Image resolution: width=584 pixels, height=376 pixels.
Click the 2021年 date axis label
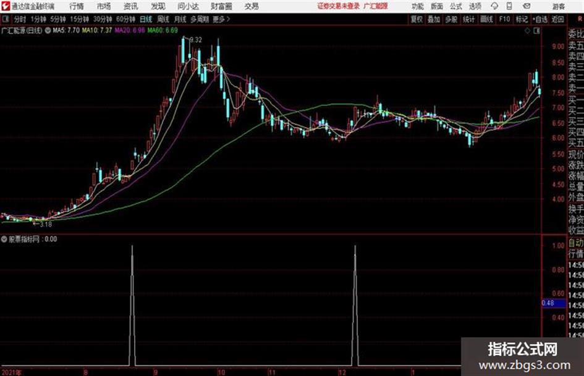click(x=11, y=372)
